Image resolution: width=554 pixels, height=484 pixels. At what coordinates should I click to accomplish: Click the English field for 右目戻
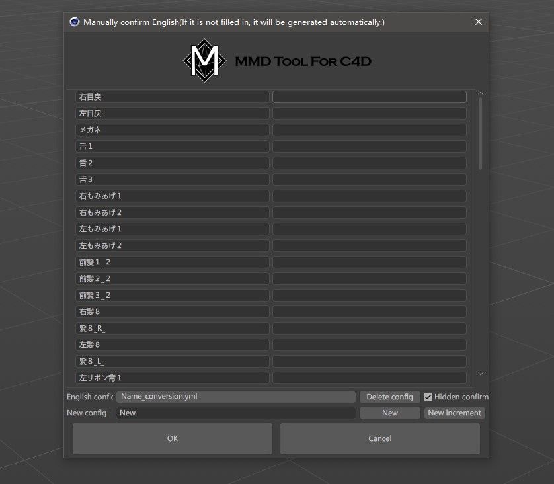click(x=369, y=97)
